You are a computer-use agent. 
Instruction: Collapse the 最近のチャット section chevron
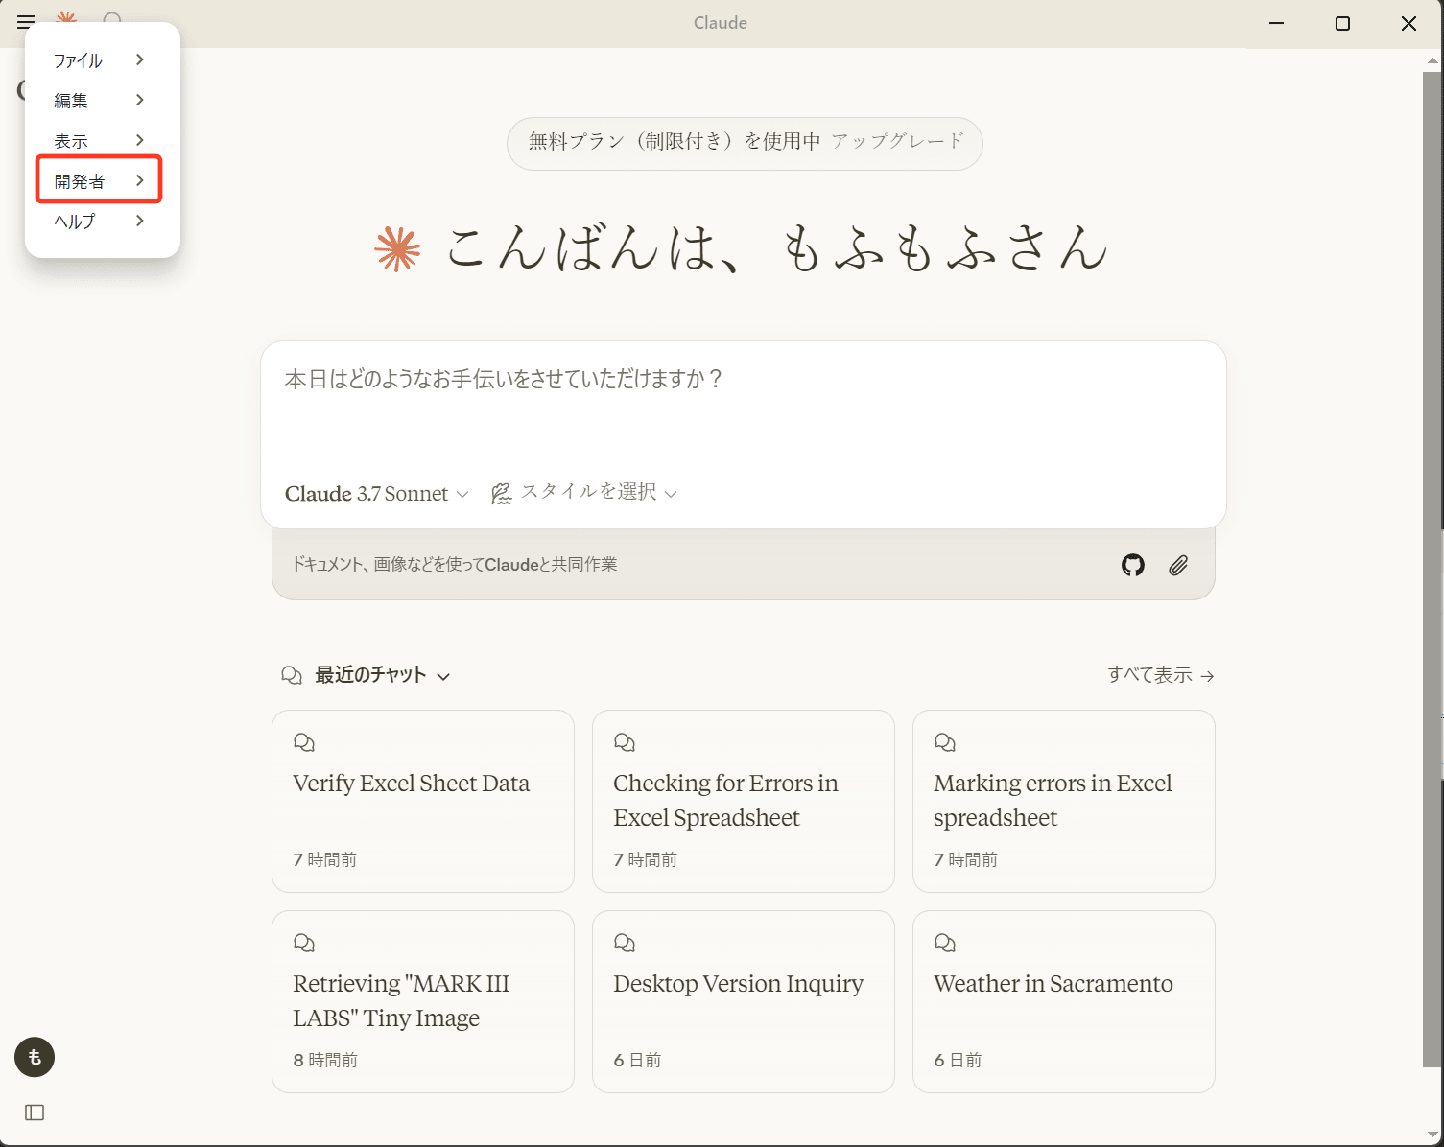pyautogui.click(x=444, y=676)
